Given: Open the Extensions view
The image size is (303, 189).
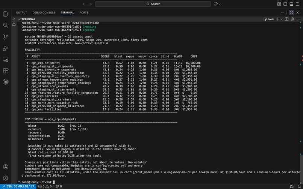Looking at the screenshot, I should (6, 70).
